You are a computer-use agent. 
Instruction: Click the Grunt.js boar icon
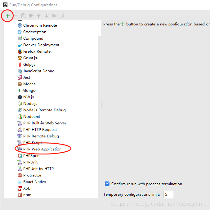(20, 58)
